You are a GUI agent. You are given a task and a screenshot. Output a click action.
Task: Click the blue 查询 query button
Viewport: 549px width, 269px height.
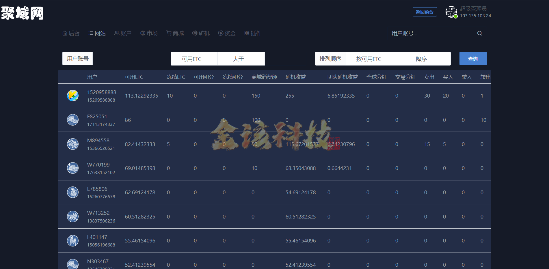point(473,58)
